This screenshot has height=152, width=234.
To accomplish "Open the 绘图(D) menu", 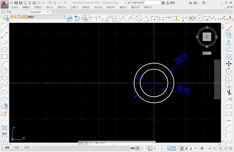I will click(85, 7).
